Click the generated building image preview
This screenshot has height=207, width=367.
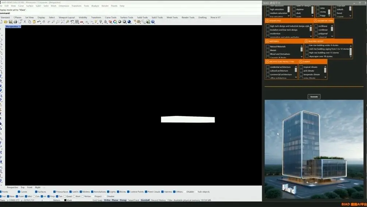314,149
